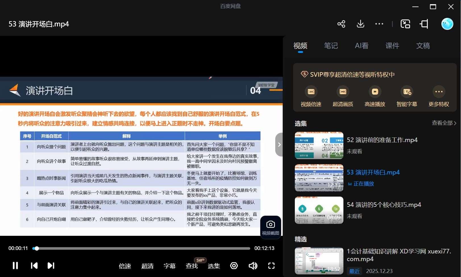Open the top-bar more options menu

[379, 24]
